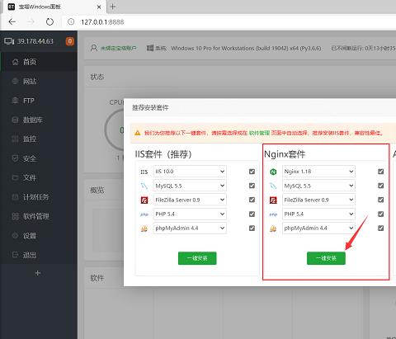Click the database icon next to 数据库

(16, 120)
